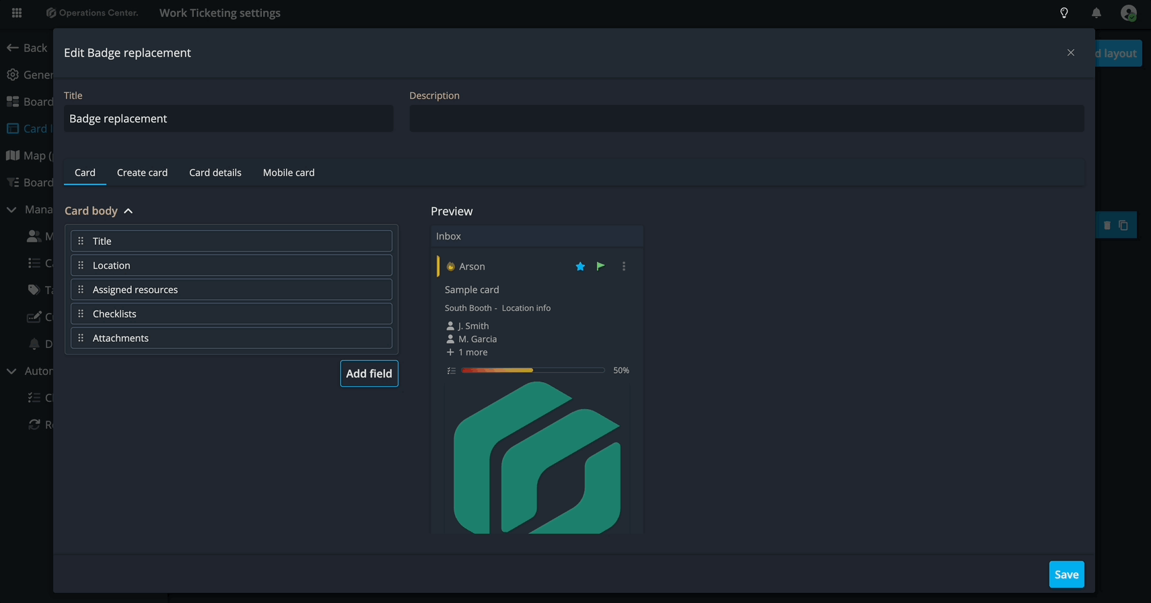Close the Edit Badge replacement dialog

(x=1071, y=52)
